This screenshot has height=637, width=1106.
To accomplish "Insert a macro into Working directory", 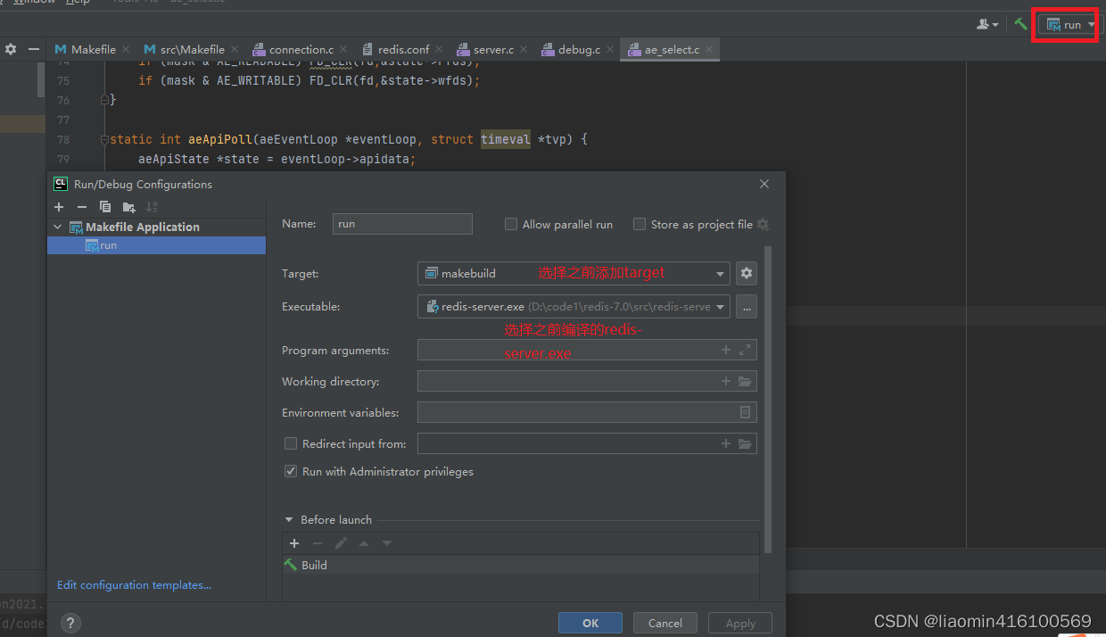I will (x=726, y=382).
